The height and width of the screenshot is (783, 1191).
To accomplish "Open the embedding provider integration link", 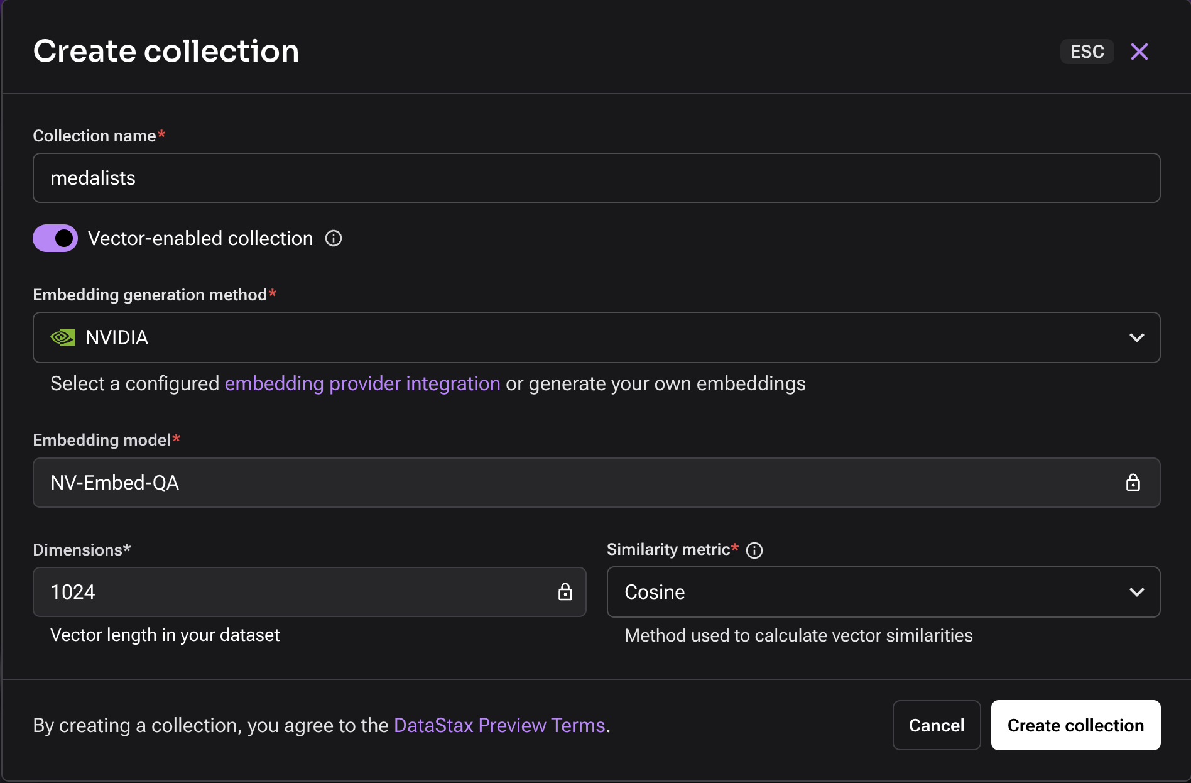I will click(362, 383).
